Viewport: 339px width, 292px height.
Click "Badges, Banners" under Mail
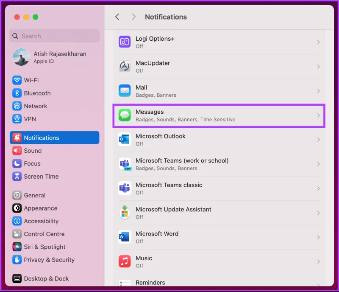156,95
